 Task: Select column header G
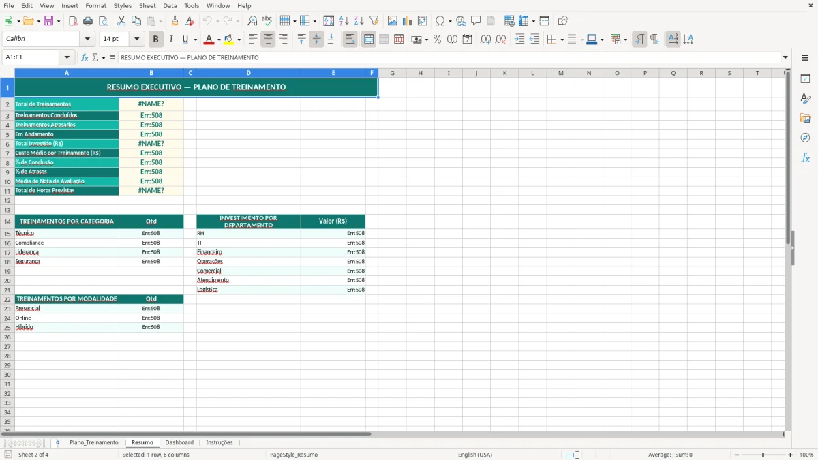tap(392, 73)
